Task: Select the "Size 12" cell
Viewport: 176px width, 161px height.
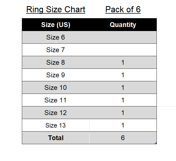Action: (56, 113)
